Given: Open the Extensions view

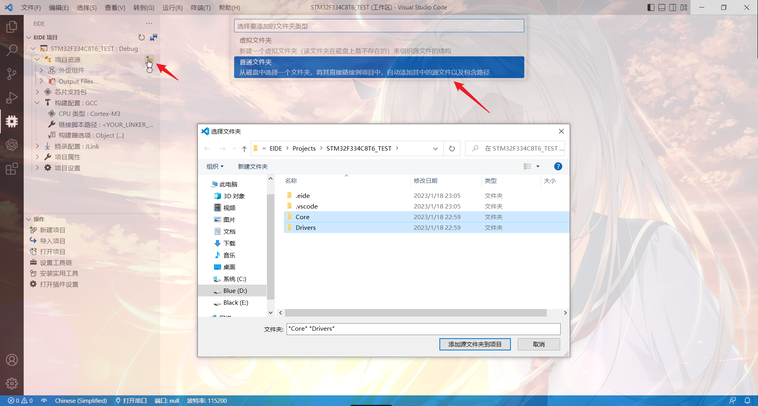Looking at the screenshot, I should 12,169.
